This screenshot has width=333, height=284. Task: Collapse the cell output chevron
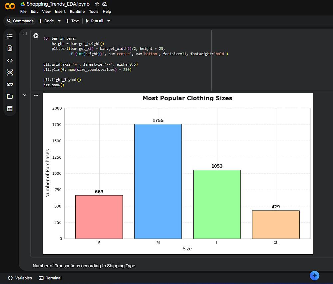pos(25,95)
